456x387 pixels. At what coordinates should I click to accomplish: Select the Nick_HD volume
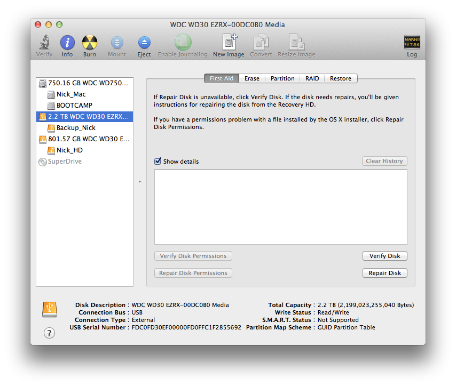point(84,150)
